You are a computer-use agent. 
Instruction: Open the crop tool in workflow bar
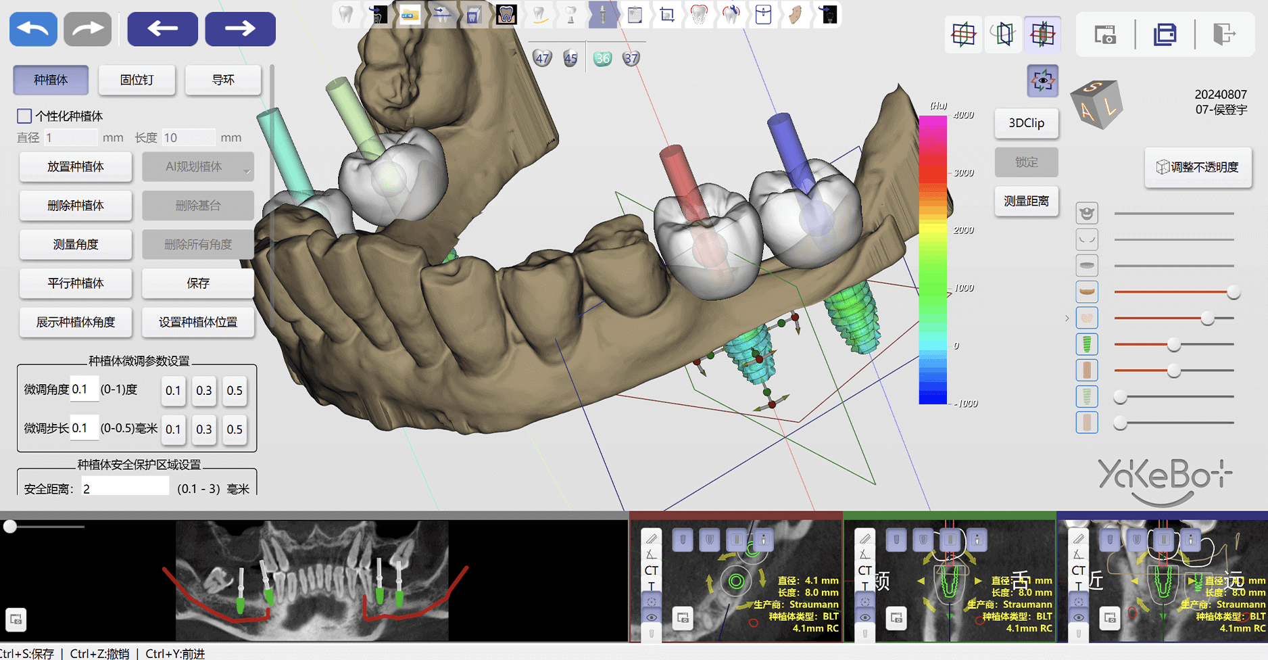click(666, 14)
